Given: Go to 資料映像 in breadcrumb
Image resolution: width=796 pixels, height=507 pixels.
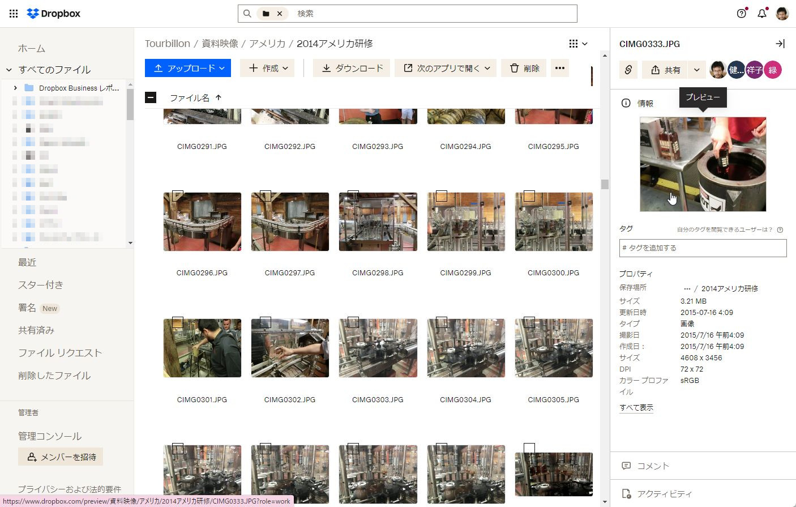Looking at the screenshot, I should tap(220, 44).
